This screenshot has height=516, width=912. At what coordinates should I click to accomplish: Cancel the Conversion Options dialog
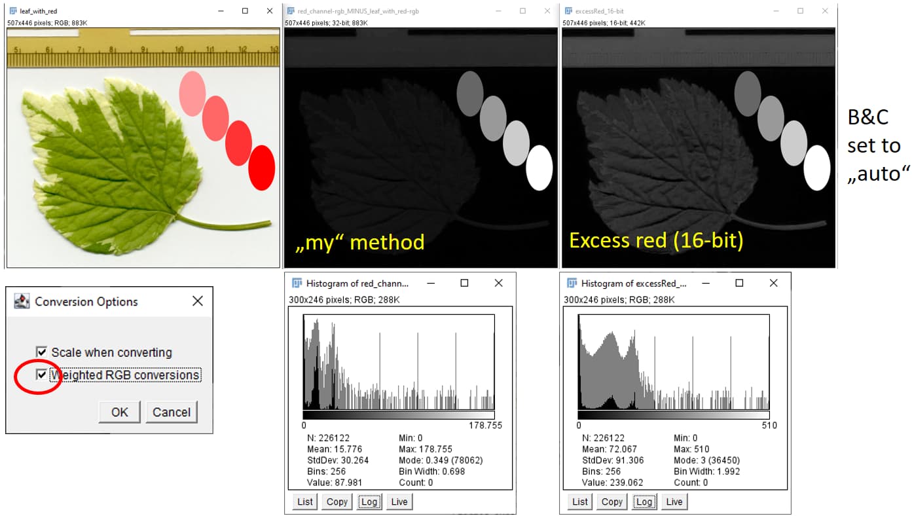[x=172, y=412]
